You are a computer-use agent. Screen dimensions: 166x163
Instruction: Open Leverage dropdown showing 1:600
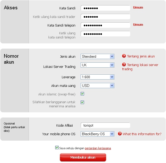point(98,77)
